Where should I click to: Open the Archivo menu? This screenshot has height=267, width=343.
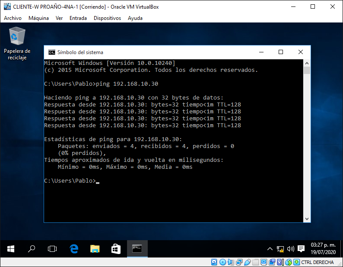13,18
